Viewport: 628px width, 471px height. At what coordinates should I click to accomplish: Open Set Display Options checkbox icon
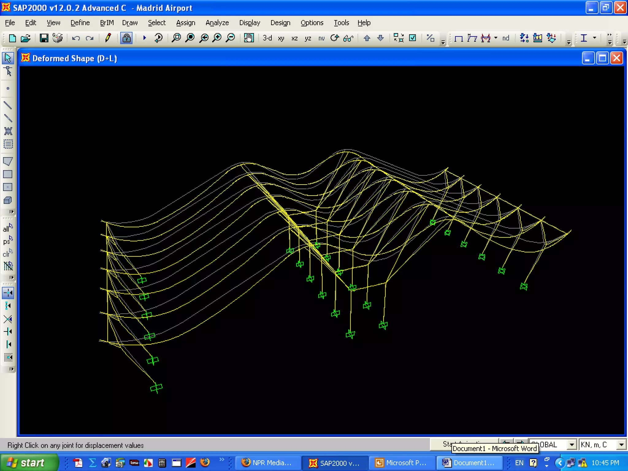point(413,38)
